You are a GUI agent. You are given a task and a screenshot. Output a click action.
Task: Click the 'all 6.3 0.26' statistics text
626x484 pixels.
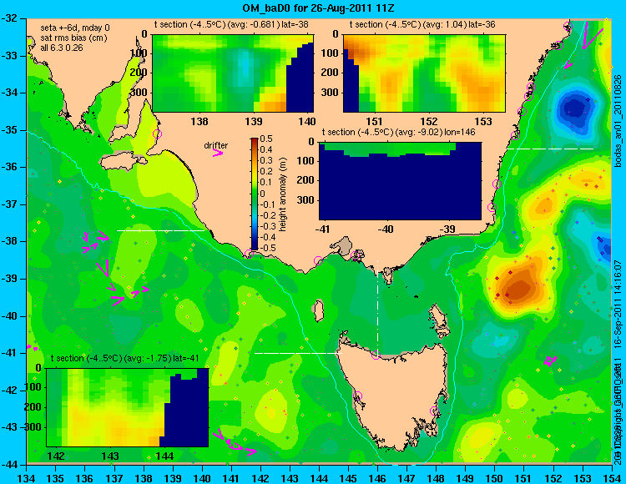[62, 48]
